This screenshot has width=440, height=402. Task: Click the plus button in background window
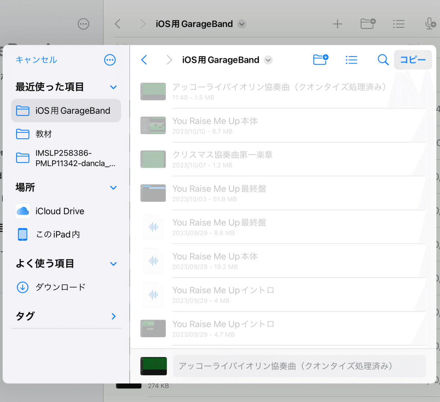point(337,24)
